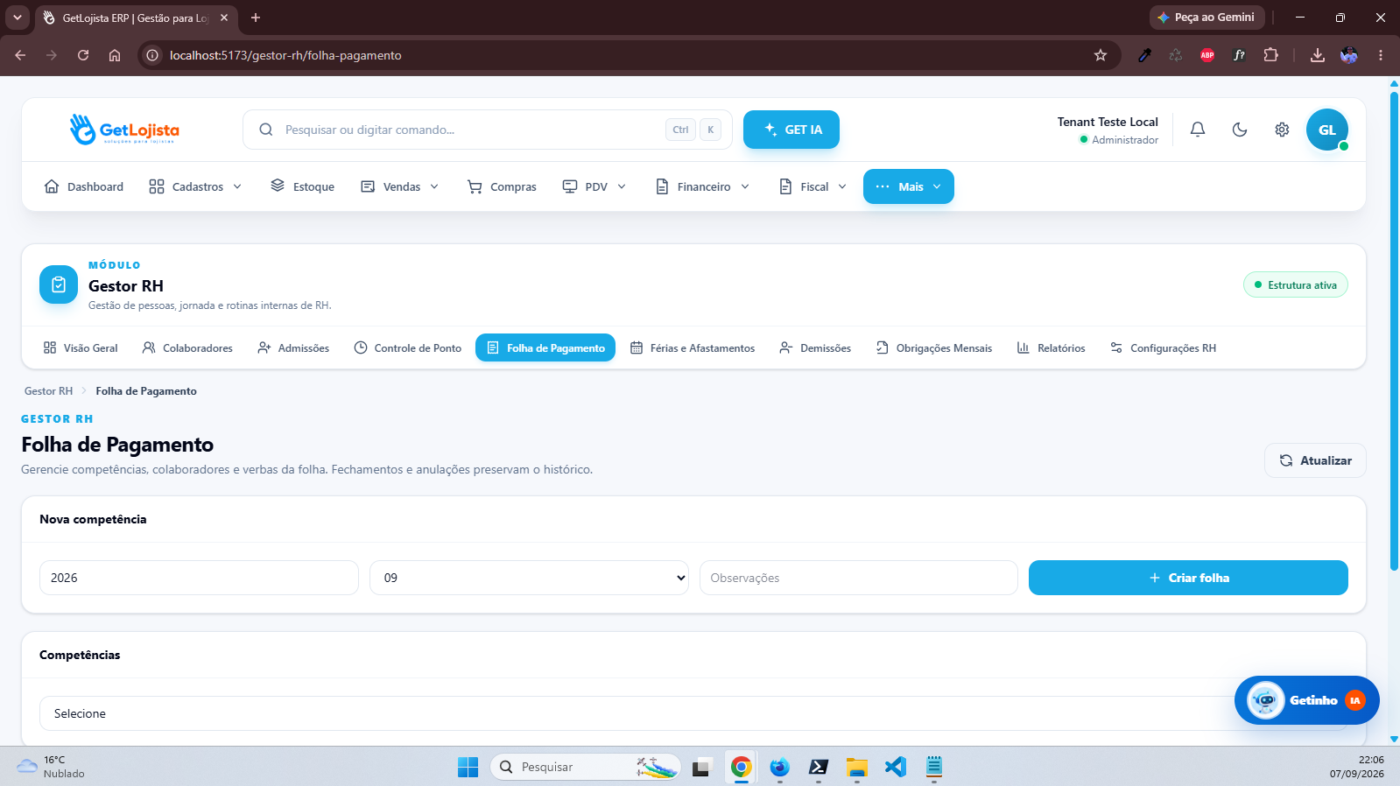The width and height of the screenshot is (1400, 786).
Task: Open Obrigações Mensais tab
Action: (934, 347)
